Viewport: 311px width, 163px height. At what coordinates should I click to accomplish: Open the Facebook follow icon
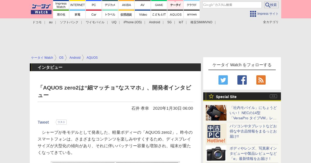click(x=242, y=80)
